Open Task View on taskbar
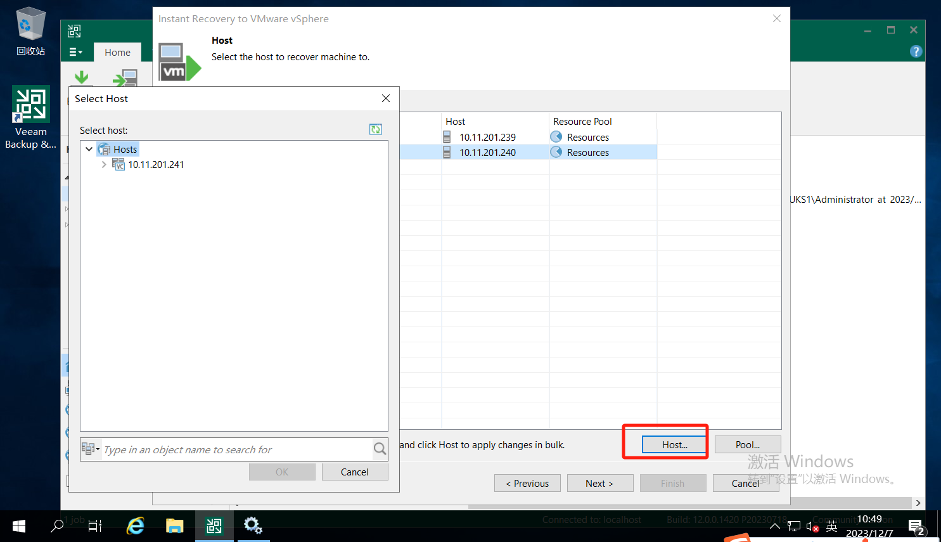The width and height of the screenshot is (941, 542). 95,526
